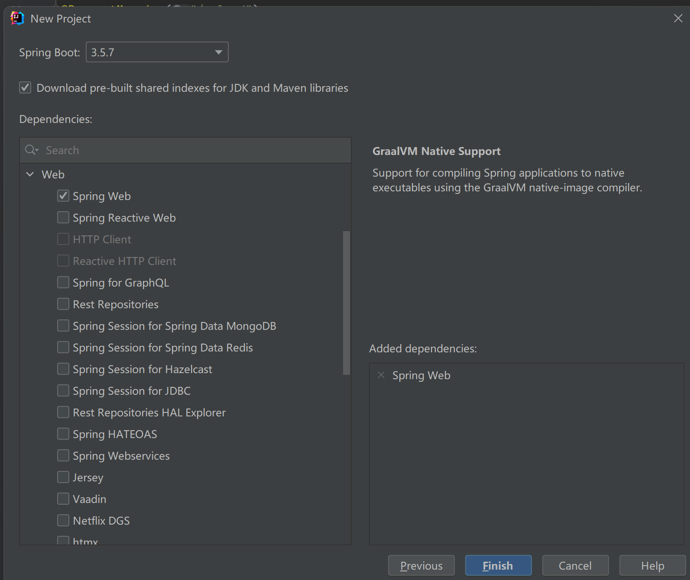Check the Reactive HTTP Client checkbox
The image size is (690, 580).
(x=63, y=261)
